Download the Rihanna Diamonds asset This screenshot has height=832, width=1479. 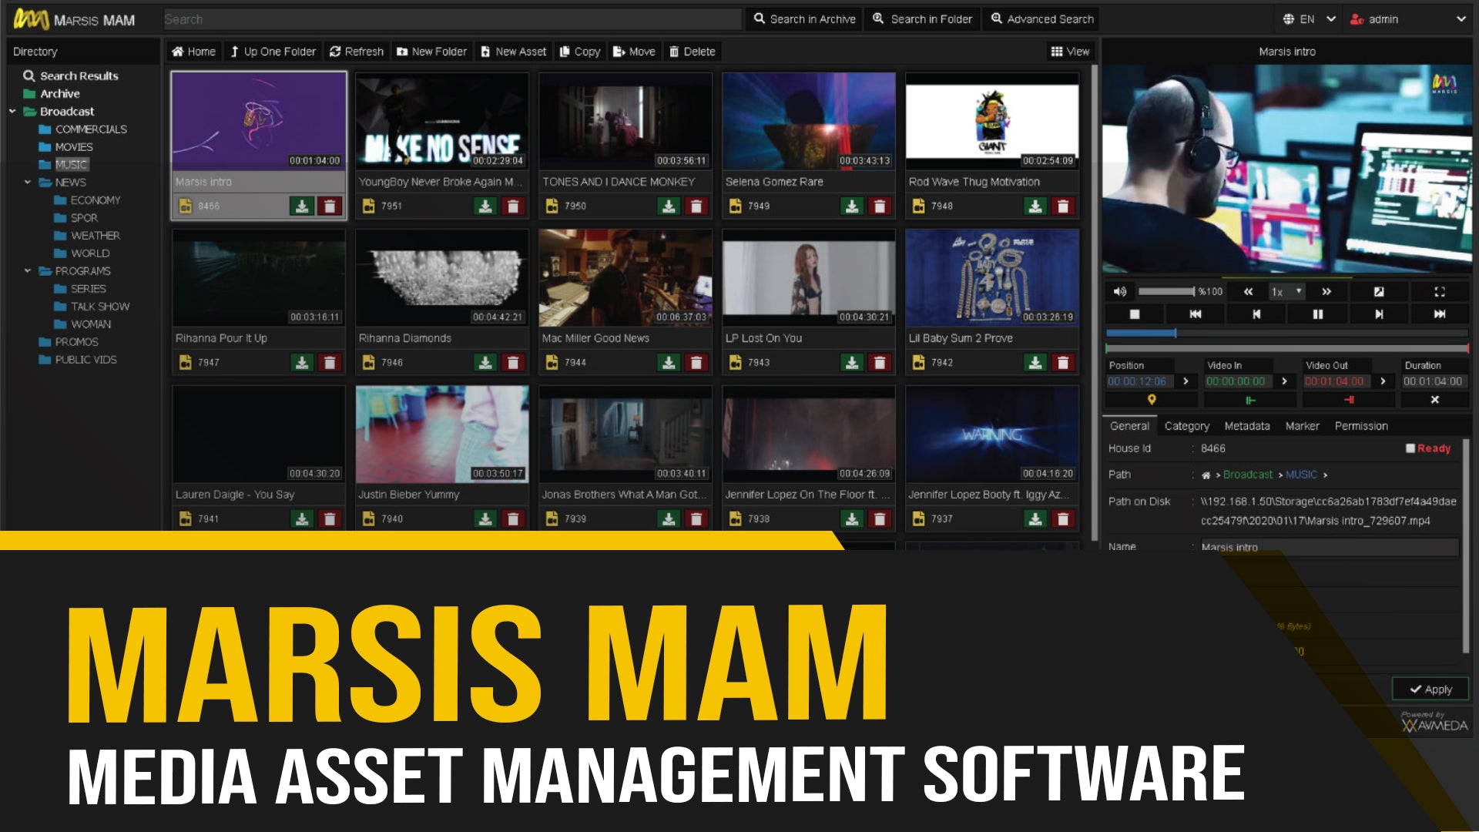485,363
